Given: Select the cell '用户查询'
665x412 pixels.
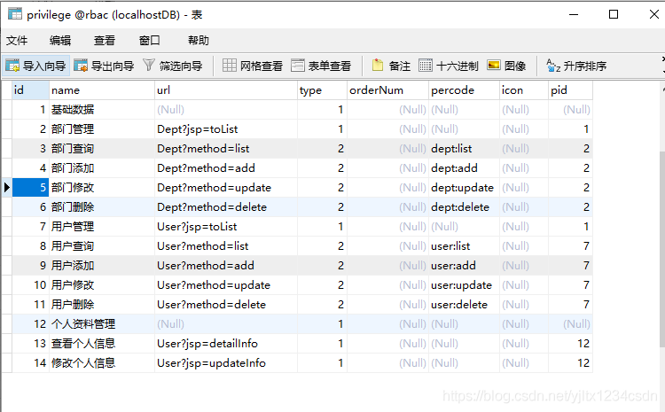Looking at the screenshot, I should click(x=102, y=246).
